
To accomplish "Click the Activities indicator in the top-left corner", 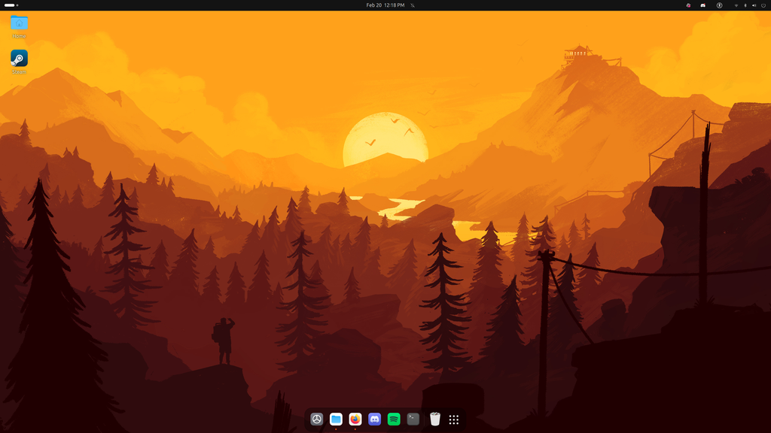I will point(11,5).
